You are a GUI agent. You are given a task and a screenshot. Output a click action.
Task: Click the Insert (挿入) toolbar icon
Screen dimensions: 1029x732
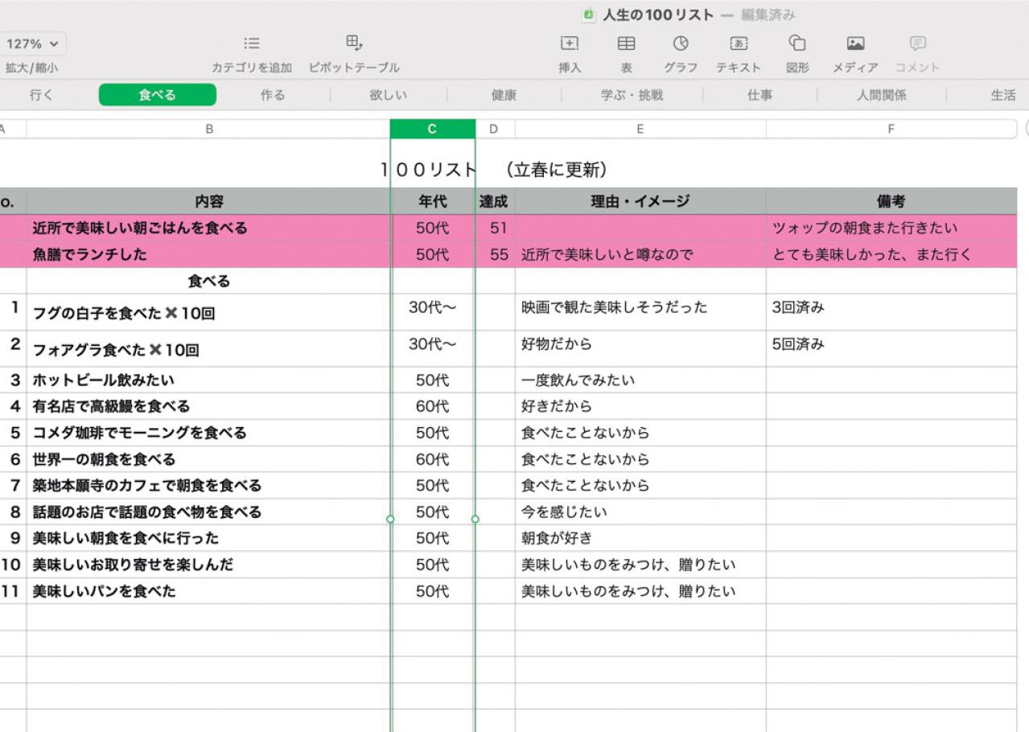[x=570, y=43]
